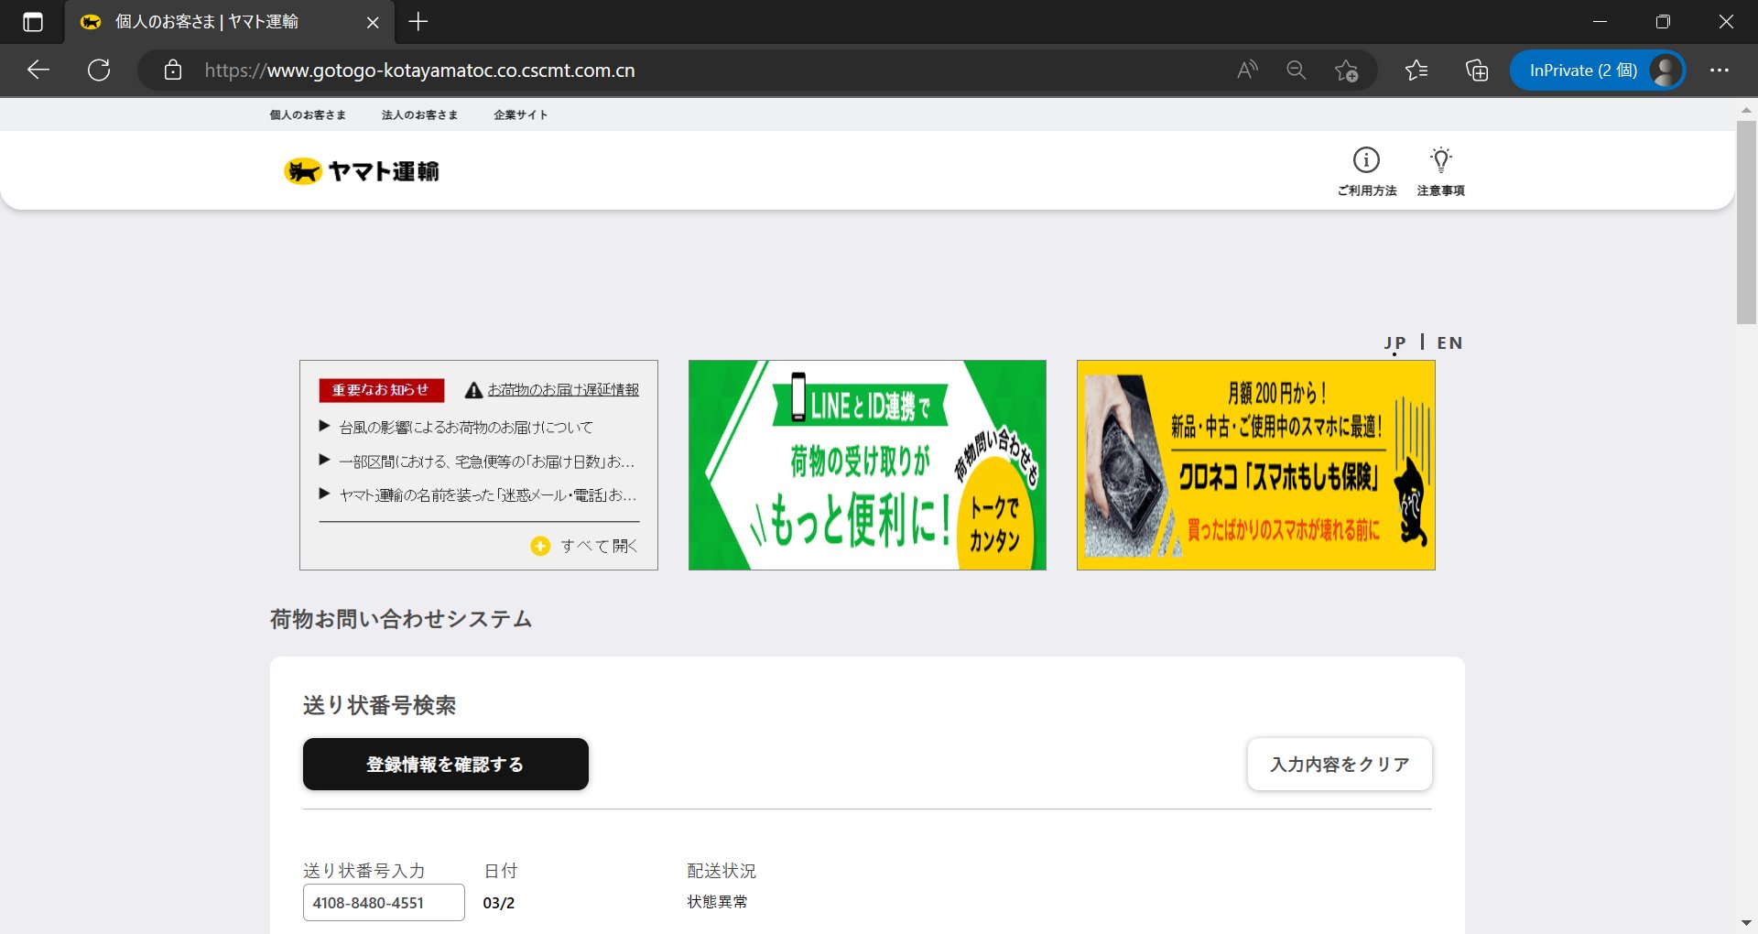Select 法人のお客さま in top navigation

419,115
